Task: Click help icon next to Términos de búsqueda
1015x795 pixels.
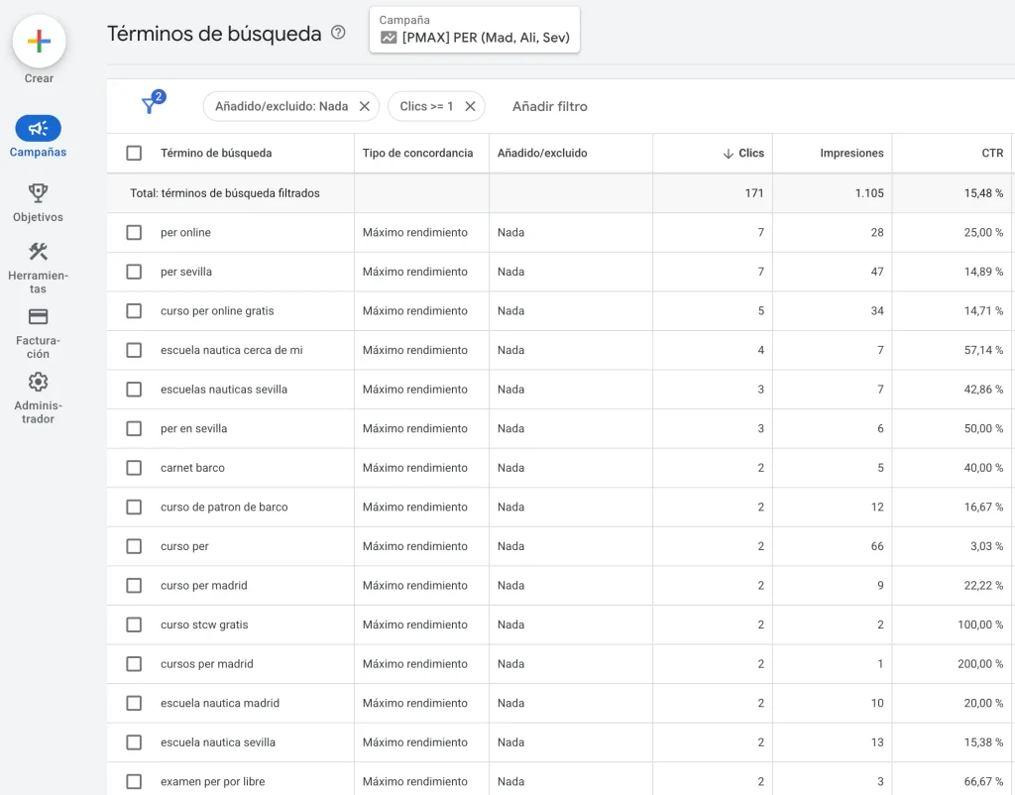Action: [338, 33]
